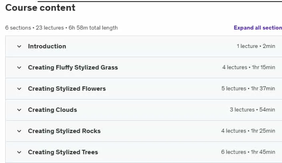Click the 4 lectures • 1hr 15min label
This screenshot has height=163, width=282.
(x=248, y=68)
